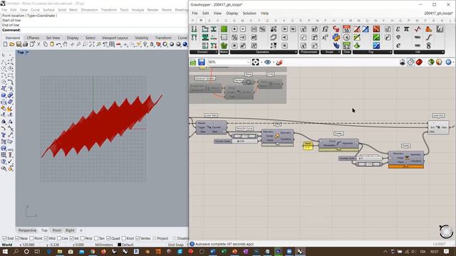The height and width of the screenshot is (256, 456).
Task: Open Firefox from the taskbar
Action: click(x=103, y=251)
